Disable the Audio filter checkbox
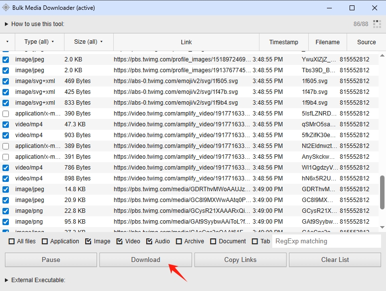386x291 pixels. 149,241
